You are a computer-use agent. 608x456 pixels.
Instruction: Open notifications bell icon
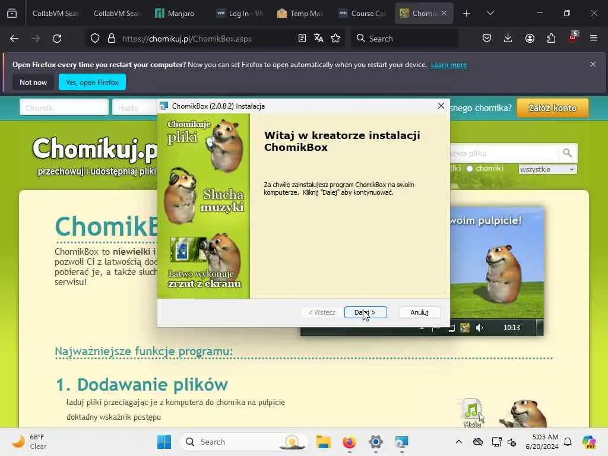pyautogui.click(x=568, y=442)
